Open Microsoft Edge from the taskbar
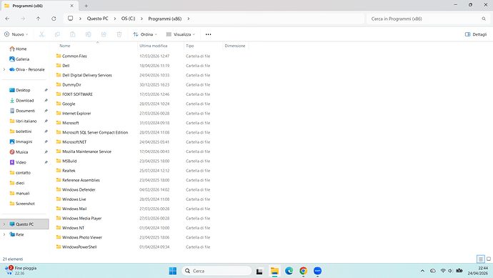 tap(289, 271)
